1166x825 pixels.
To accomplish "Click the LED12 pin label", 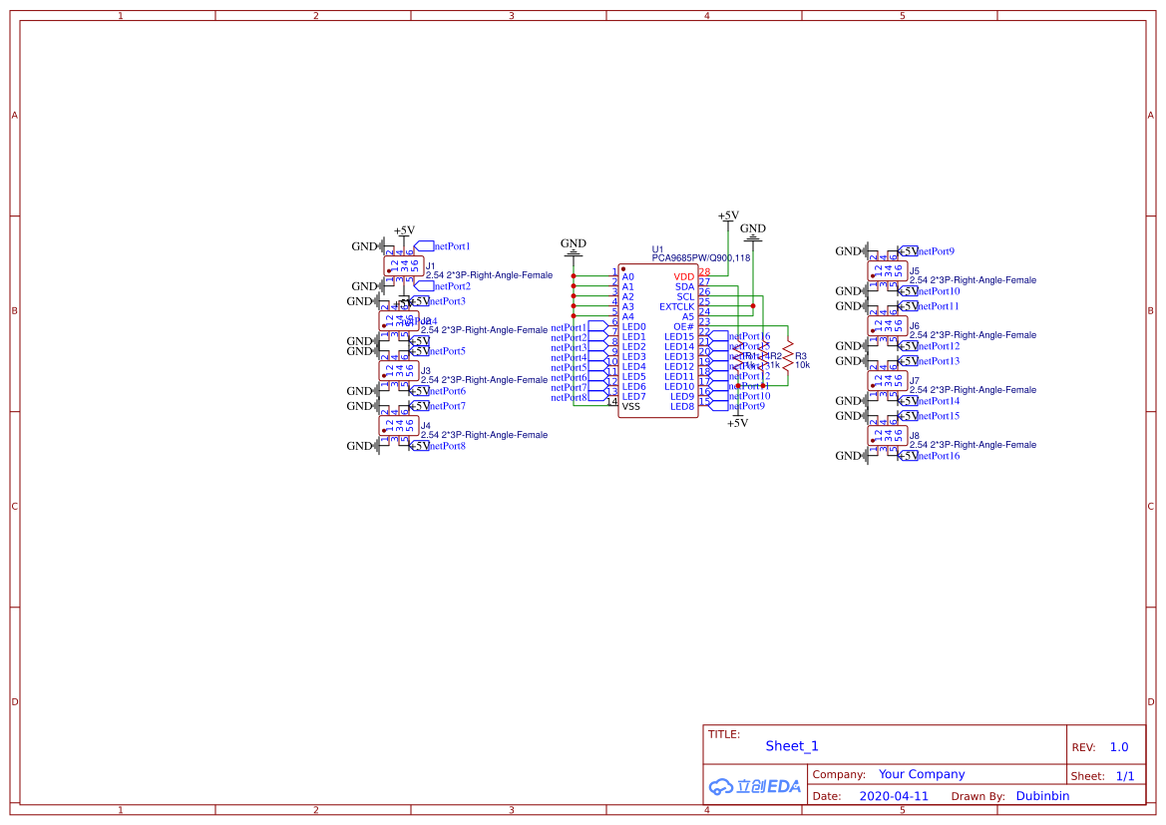I will (679, 367).
